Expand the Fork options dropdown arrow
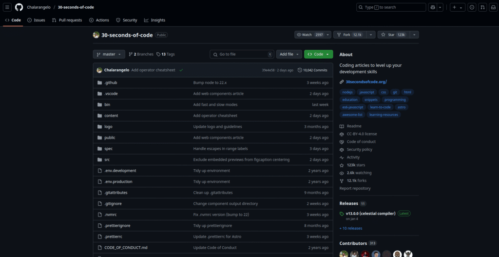The image size is (499, 257). pos(371,35)
